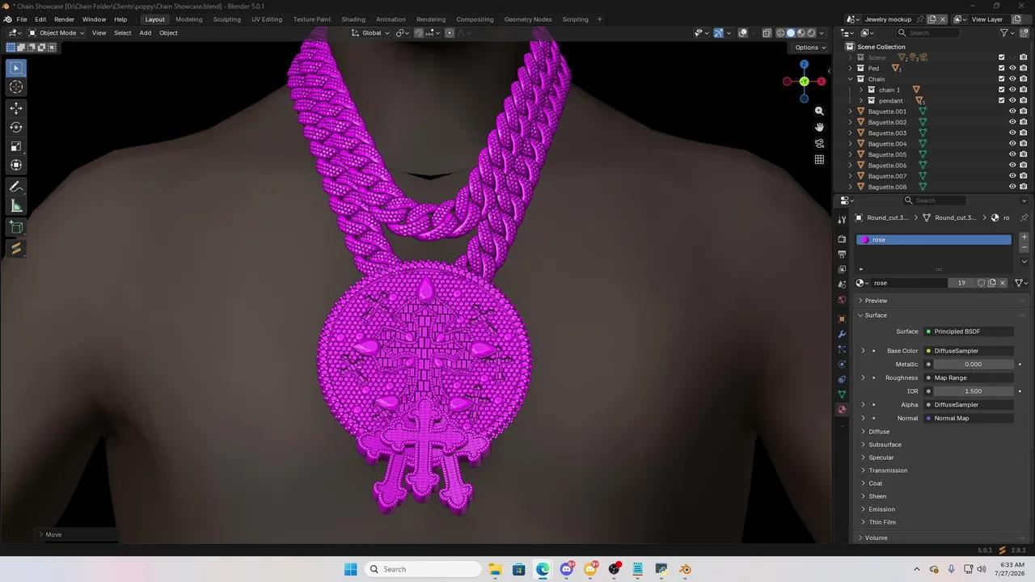Click the fake user shield icon for rose
Screen dimensions: 1035x582
(981, 283)
